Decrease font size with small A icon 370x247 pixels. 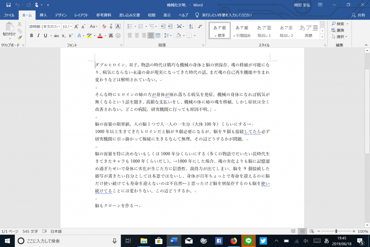pyautogui.click(x=83, y=26)
